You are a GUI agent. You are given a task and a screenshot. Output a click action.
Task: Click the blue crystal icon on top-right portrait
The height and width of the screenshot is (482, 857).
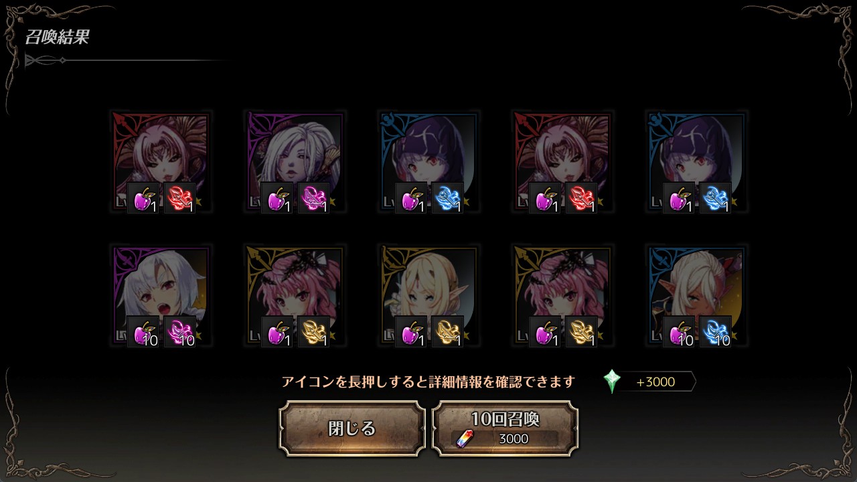[x=715, y=197]
